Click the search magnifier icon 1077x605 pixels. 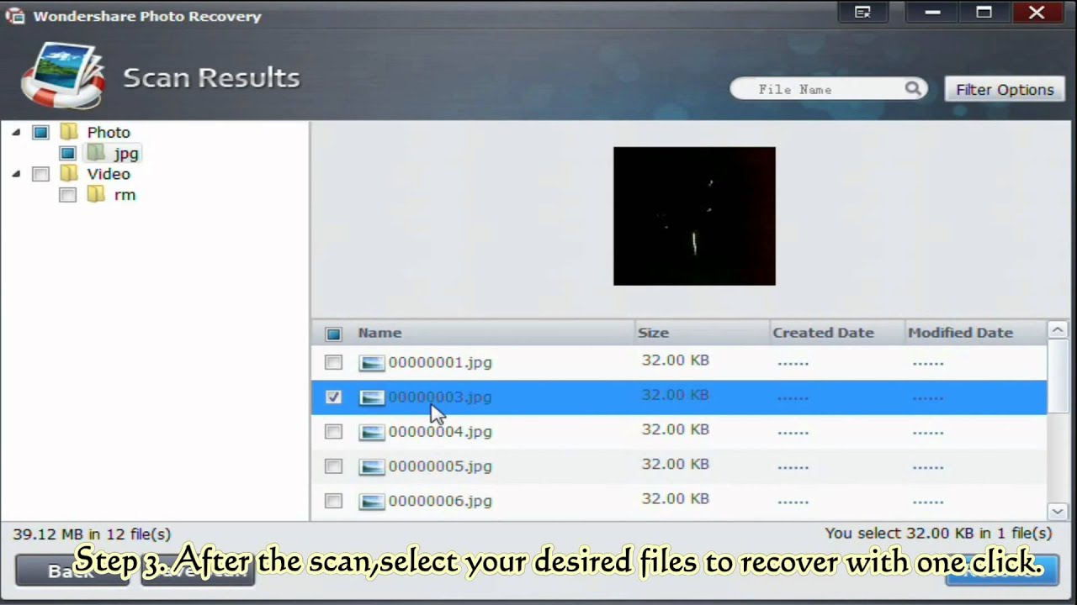[913, 88]
